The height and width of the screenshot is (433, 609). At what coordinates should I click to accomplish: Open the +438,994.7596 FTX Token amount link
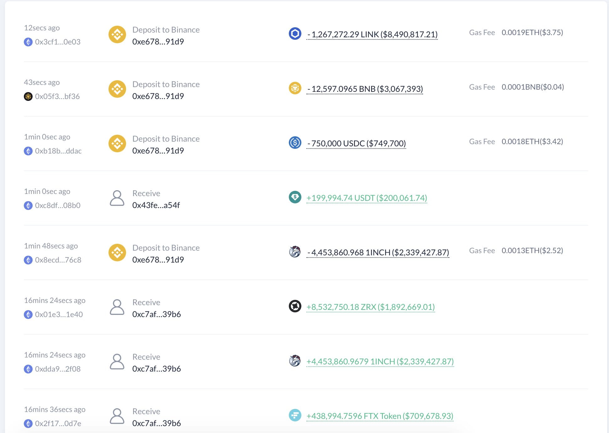380,416
